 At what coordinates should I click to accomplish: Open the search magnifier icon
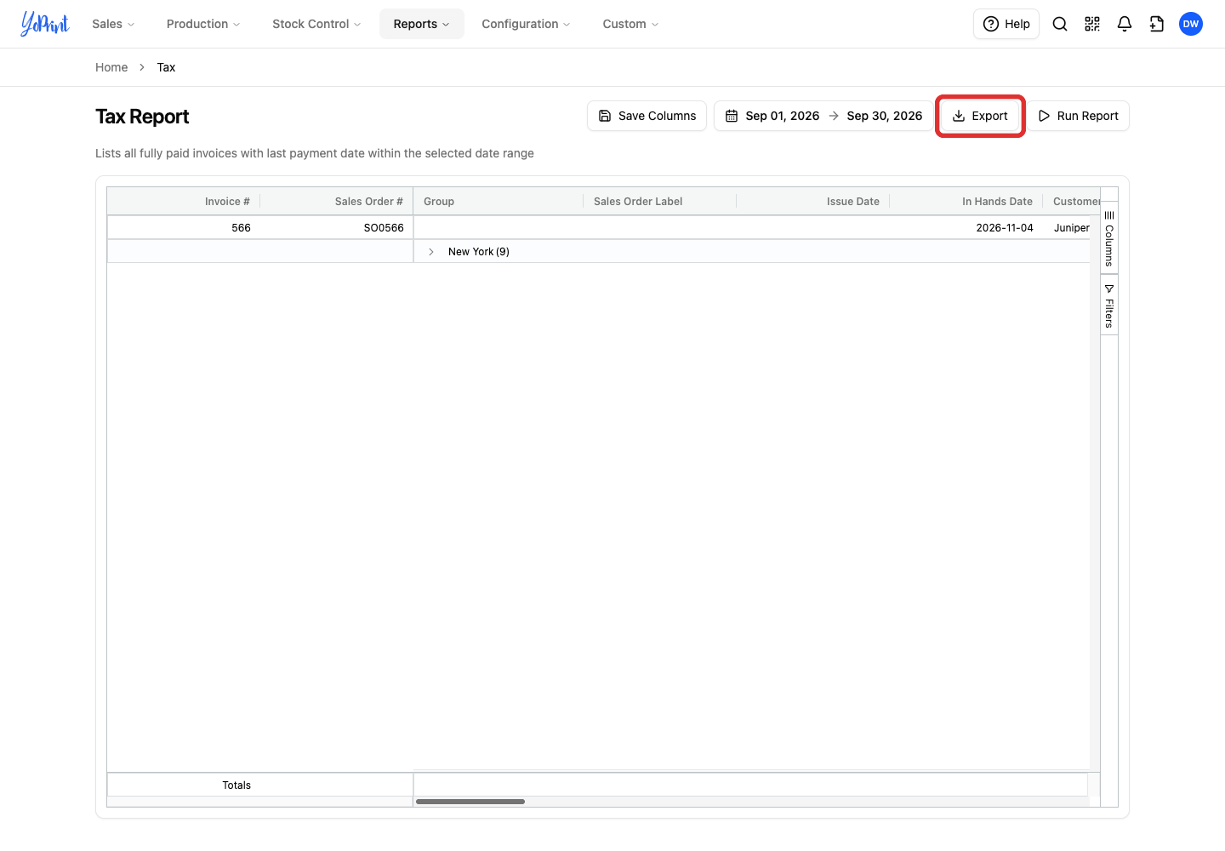[1060, 24]
